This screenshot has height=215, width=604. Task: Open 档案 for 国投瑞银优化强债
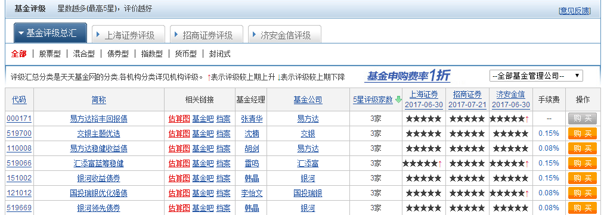coord(223,193)
